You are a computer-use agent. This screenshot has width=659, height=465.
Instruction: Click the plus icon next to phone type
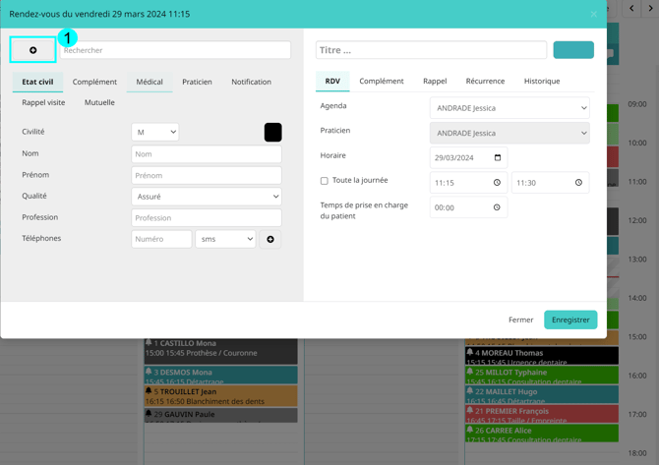tap(270, 239)
